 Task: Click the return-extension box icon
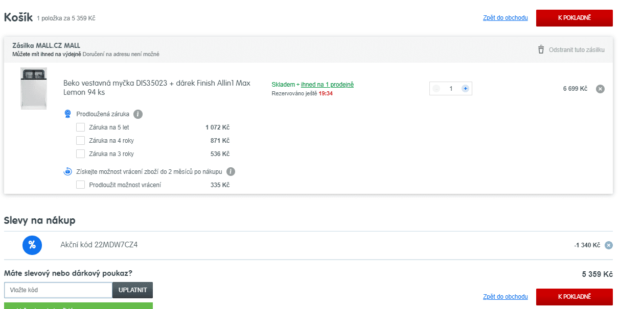click(67, 172)
